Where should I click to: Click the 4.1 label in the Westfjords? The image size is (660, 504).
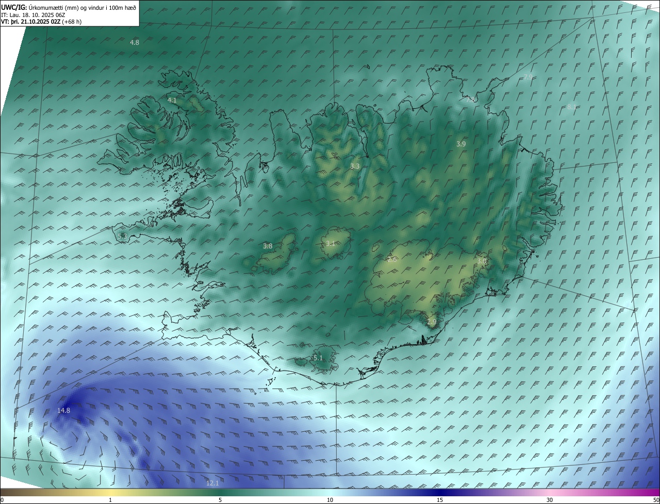[172, 100]
